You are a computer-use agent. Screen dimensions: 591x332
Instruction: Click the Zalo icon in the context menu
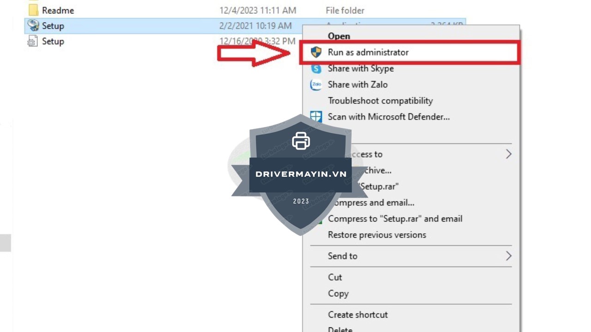pyautogui.click(x=316, y=84)
